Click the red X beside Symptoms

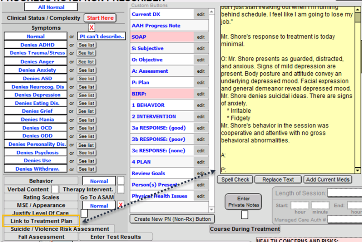pos(91,28)
